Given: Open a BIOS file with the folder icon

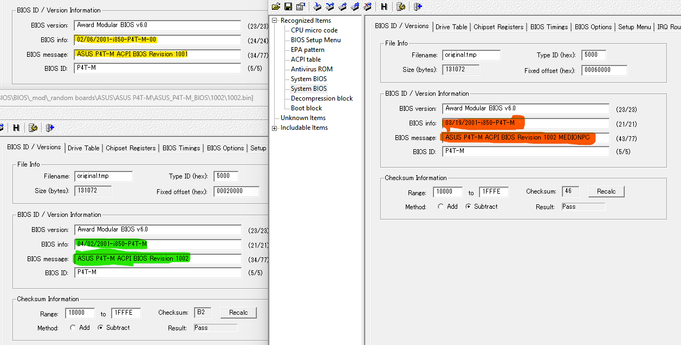Looking at the screenshot, I should click(x=276, y=6).
